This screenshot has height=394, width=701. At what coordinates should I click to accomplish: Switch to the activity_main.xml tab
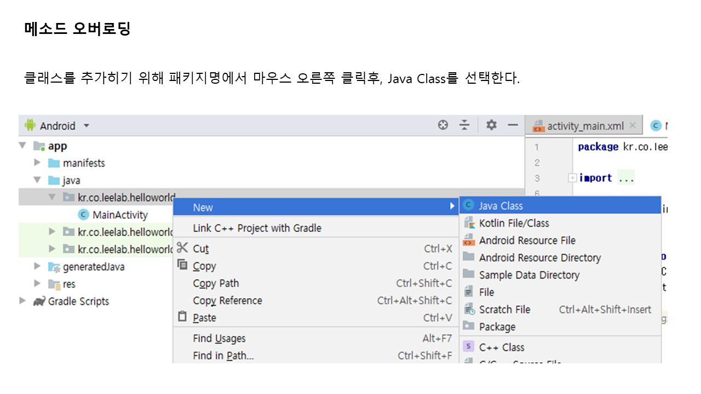[x=585, y=126]
